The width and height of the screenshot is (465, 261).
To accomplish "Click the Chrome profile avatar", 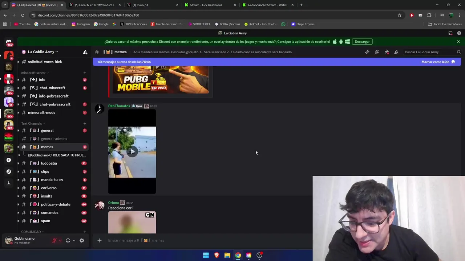I will [x=451, y=15].
